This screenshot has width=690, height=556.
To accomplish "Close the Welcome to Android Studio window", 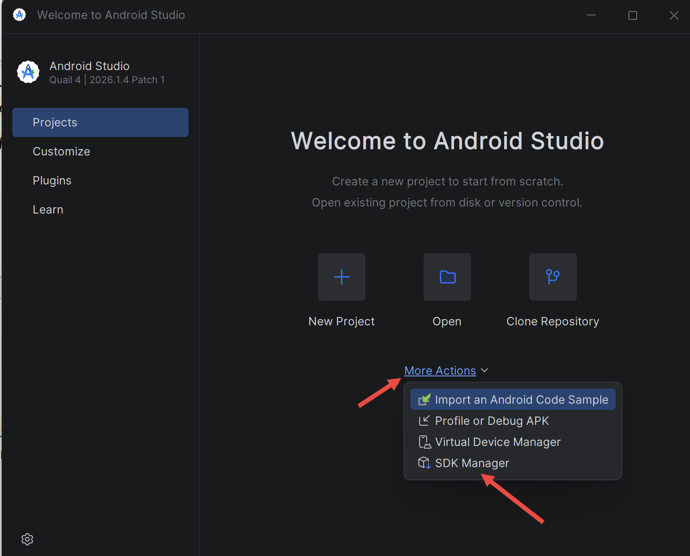I will point(674,15).
